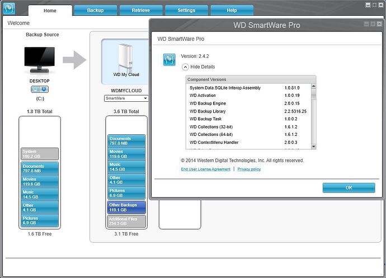Click the Other Backups 119.1 GB block
The image size is (386, 278).
pos(126,208)
